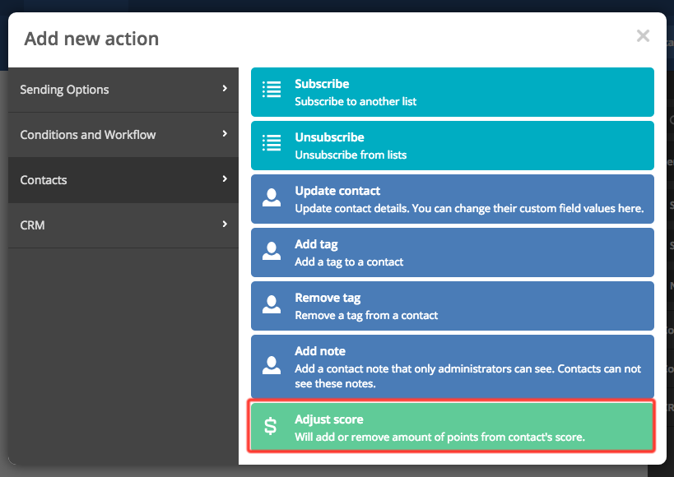Click the person icon beside Remove tag

(x=271, y=306)
